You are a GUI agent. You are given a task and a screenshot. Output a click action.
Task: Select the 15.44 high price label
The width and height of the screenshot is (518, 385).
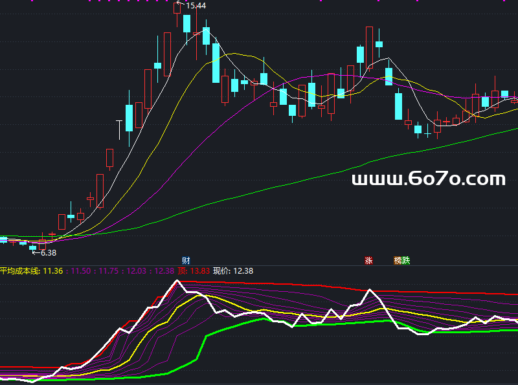196,6
